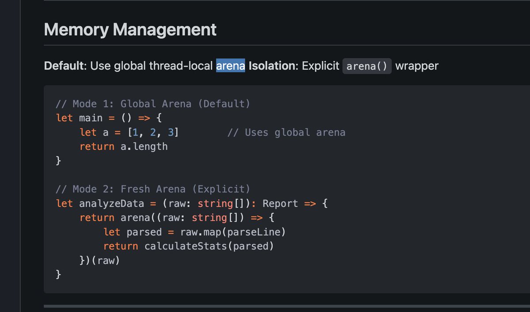This screenshot has width=530, height=312.
Task: Click the Memory Management heading
Action: (130, 30)
